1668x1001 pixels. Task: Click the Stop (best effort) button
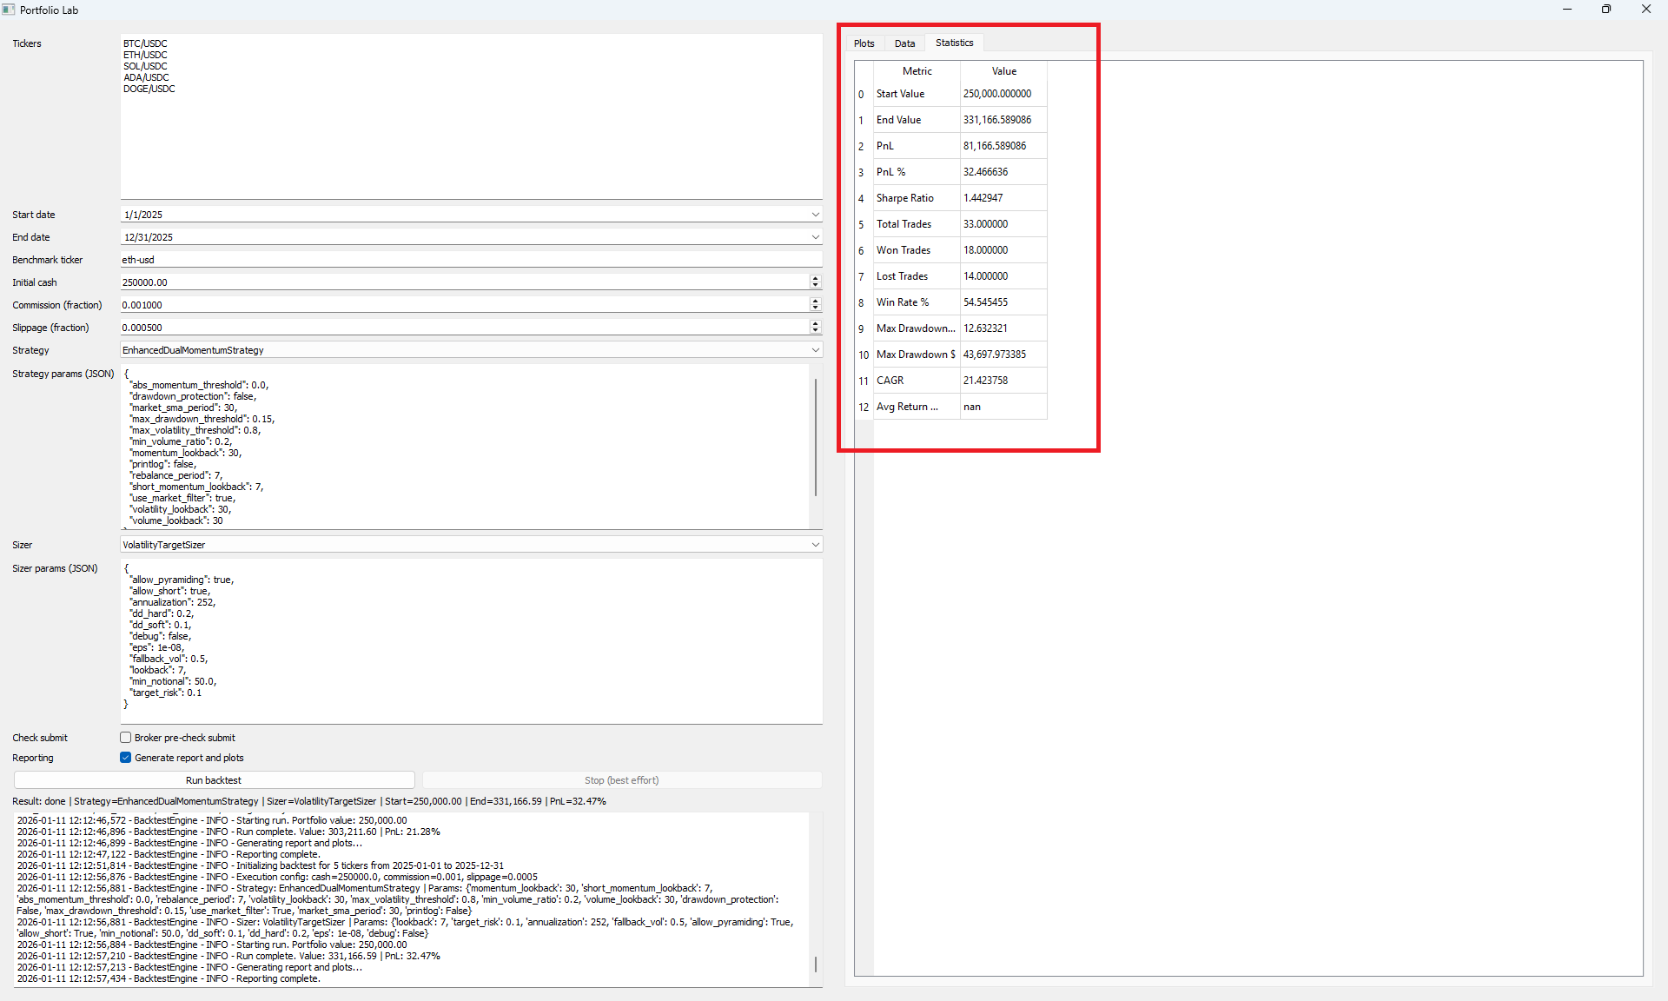[621, 779]
